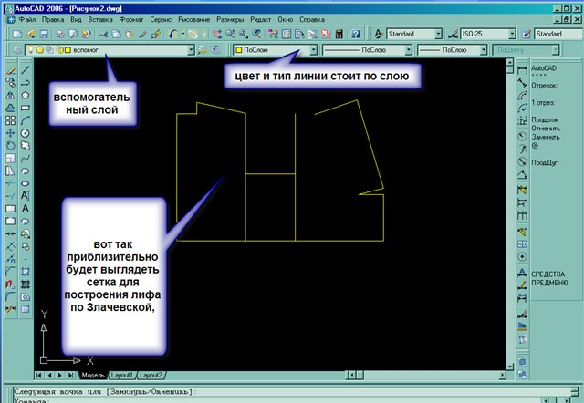The height and width of the screenshot is (403, 584).
Task: Select the Line tool in the draw toolbar
Action: tap(25, 69)
